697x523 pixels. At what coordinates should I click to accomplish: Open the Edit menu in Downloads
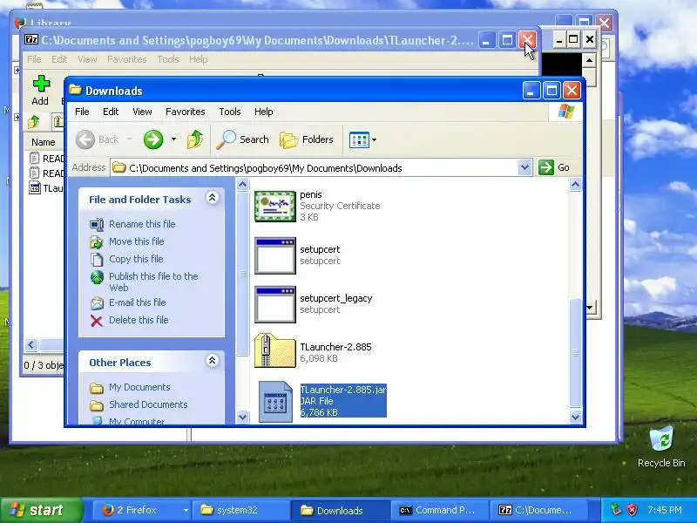tap(111, 112)
